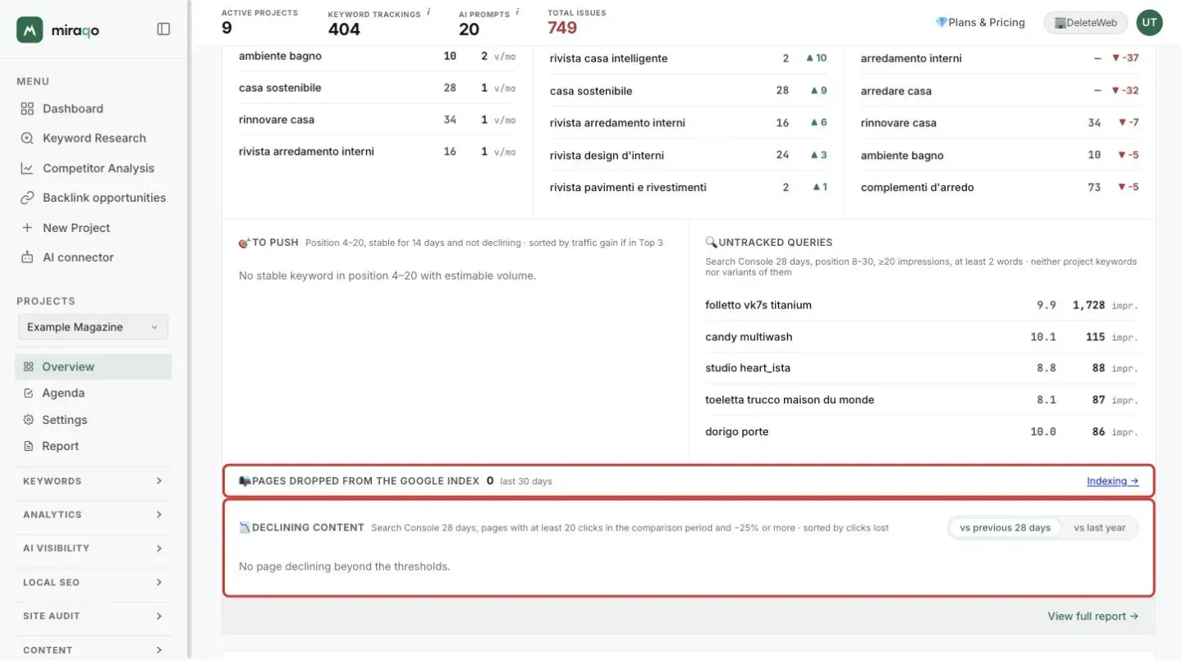This screenshot has width=1182, height=660.
Task: Click the 'candy multiwash' query row
Action: point(922,337)
